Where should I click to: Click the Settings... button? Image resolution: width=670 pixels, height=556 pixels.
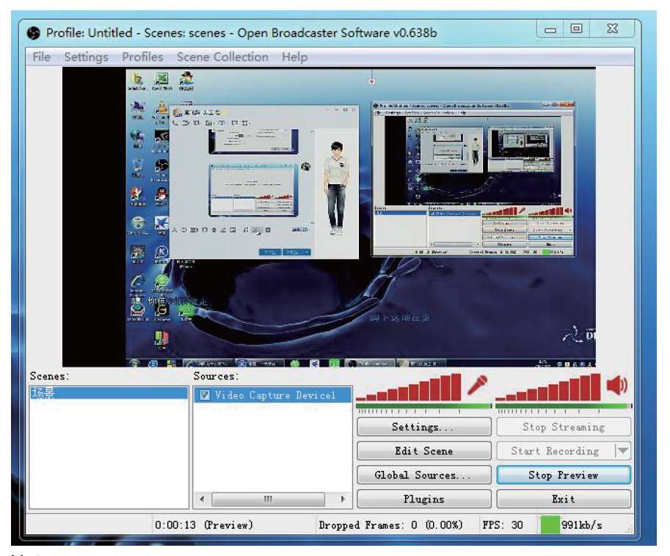pyautogui.click(x=423, y=427)
